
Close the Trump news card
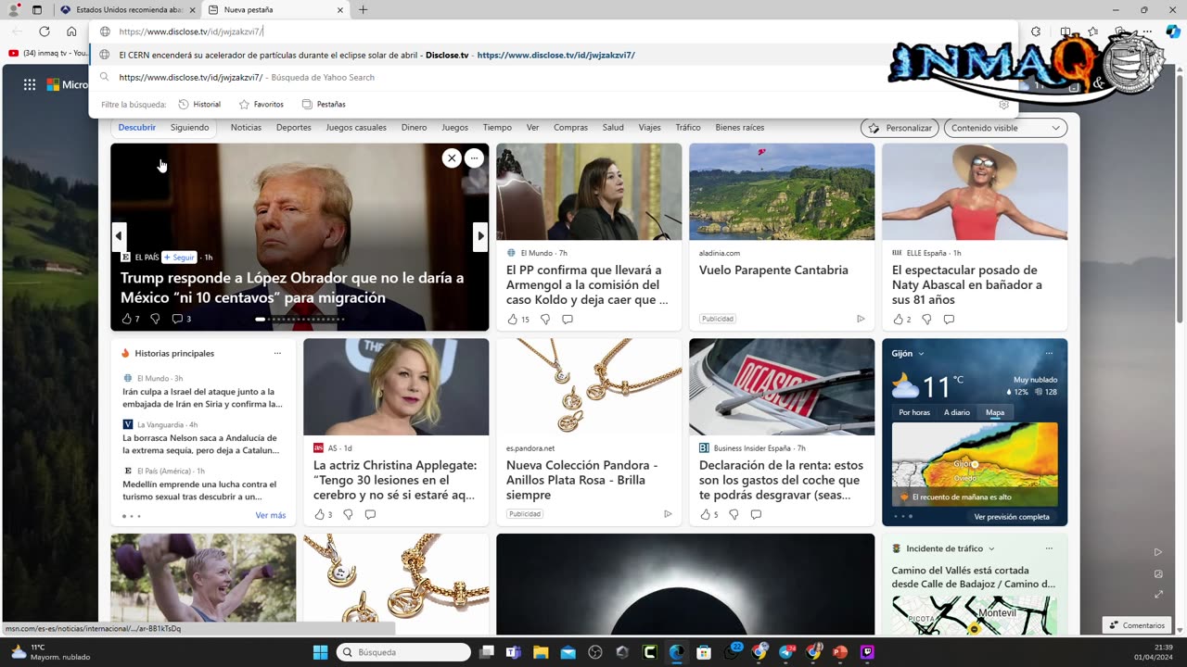pos(452,158)
